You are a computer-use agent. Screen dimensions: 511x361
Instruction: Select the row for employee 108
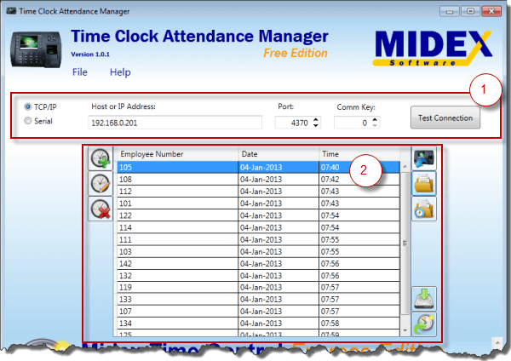point(258,179)
